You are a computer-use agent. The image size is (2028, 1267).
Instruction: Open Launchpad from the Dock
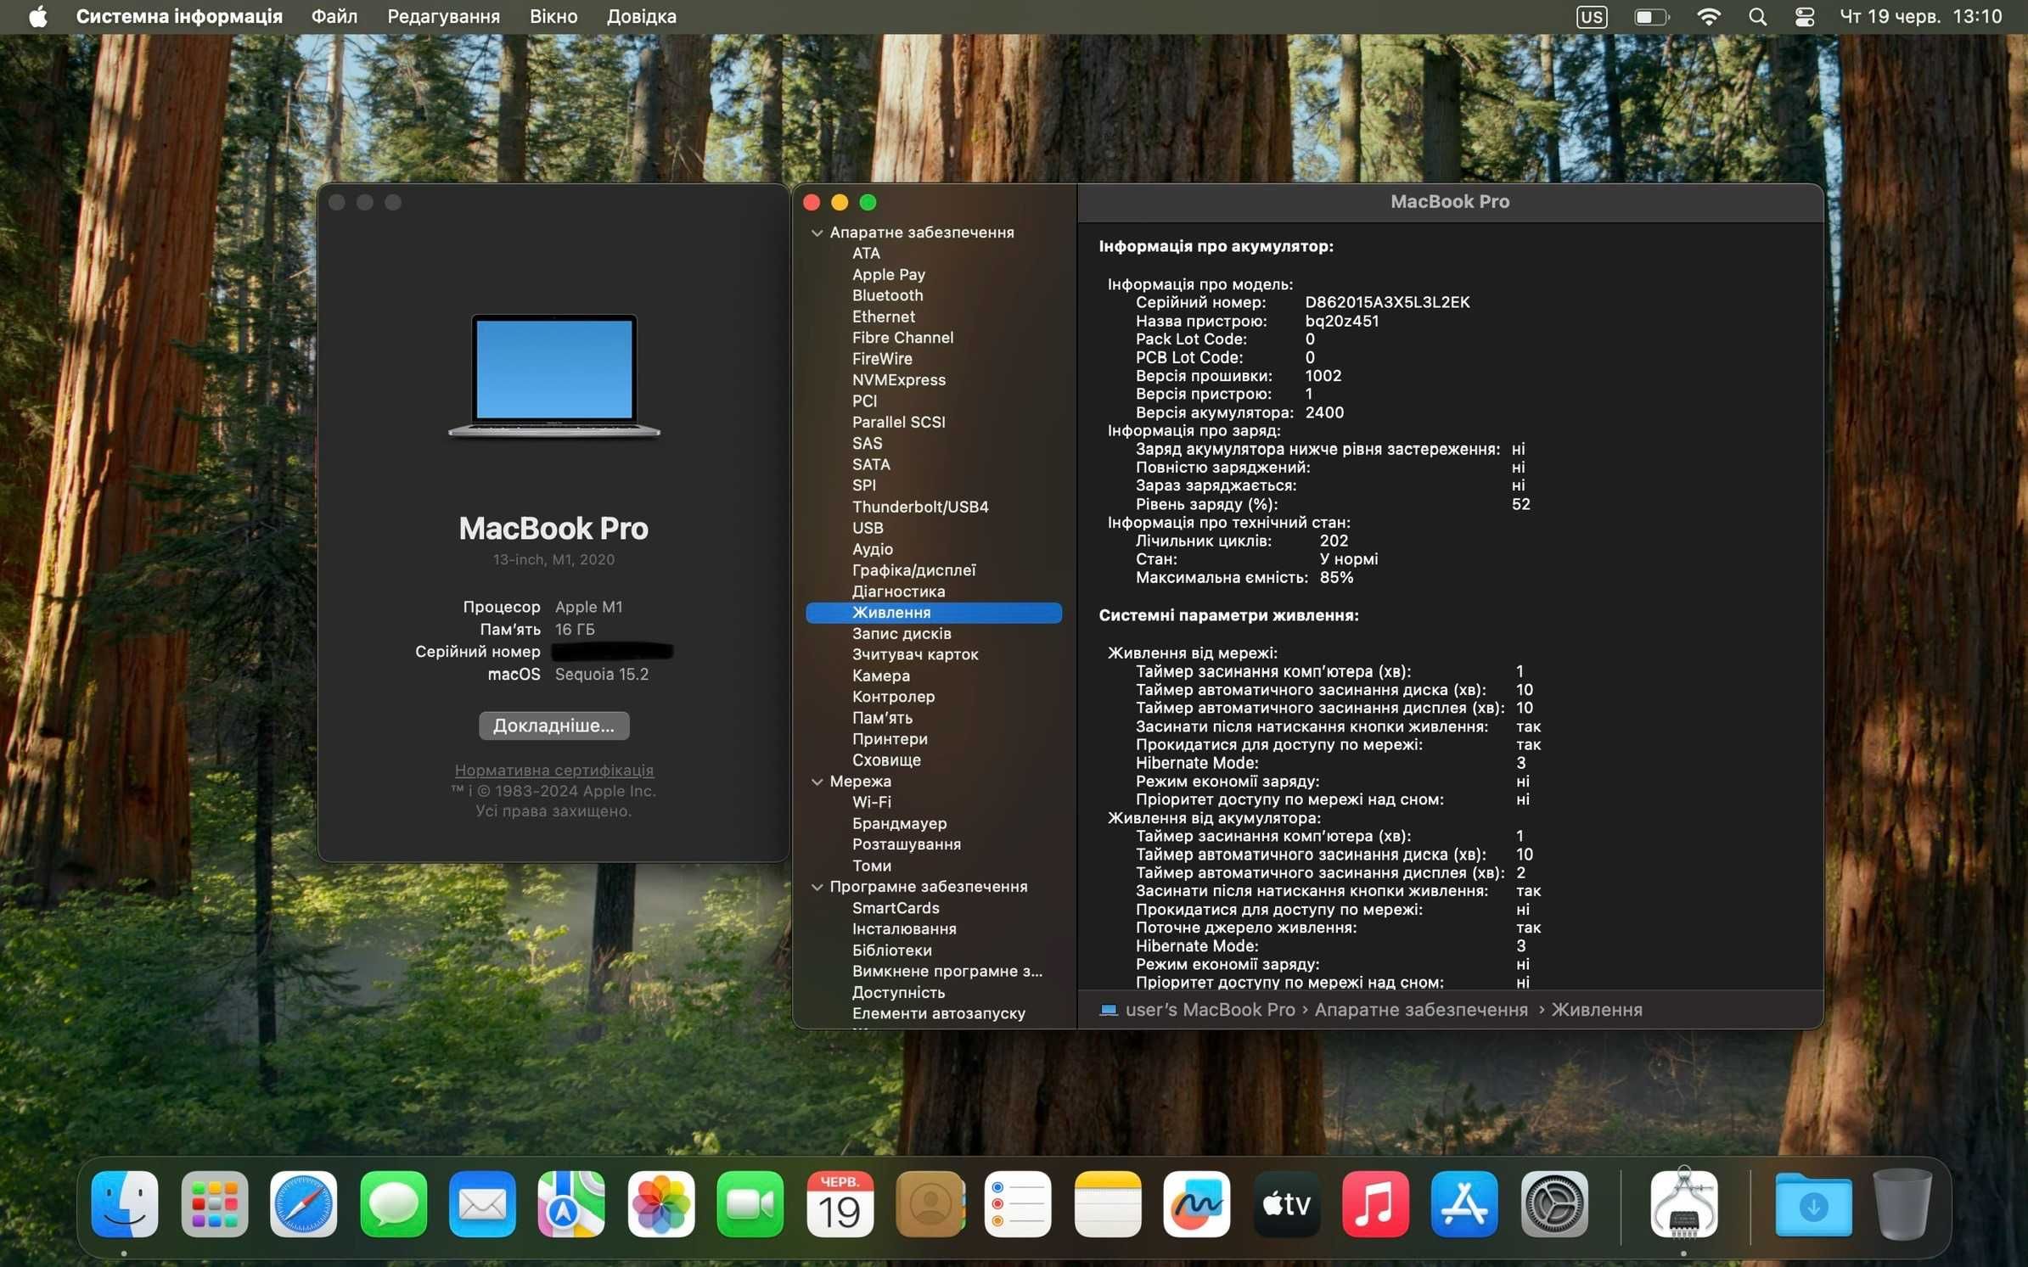[x=214, y=1203]
